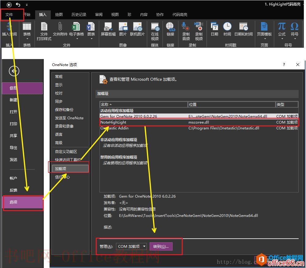Open 保存和备份 options category
Screen dimensions: 306x268
coord(64,110)
